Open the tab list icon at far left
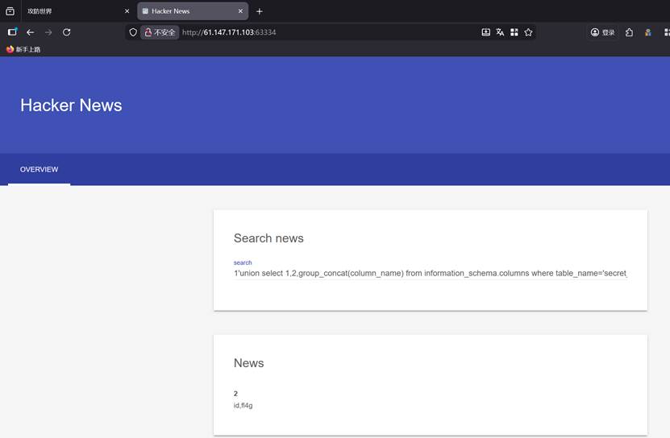Viewport: 670px width, 438px height. (x=10, y=11)
